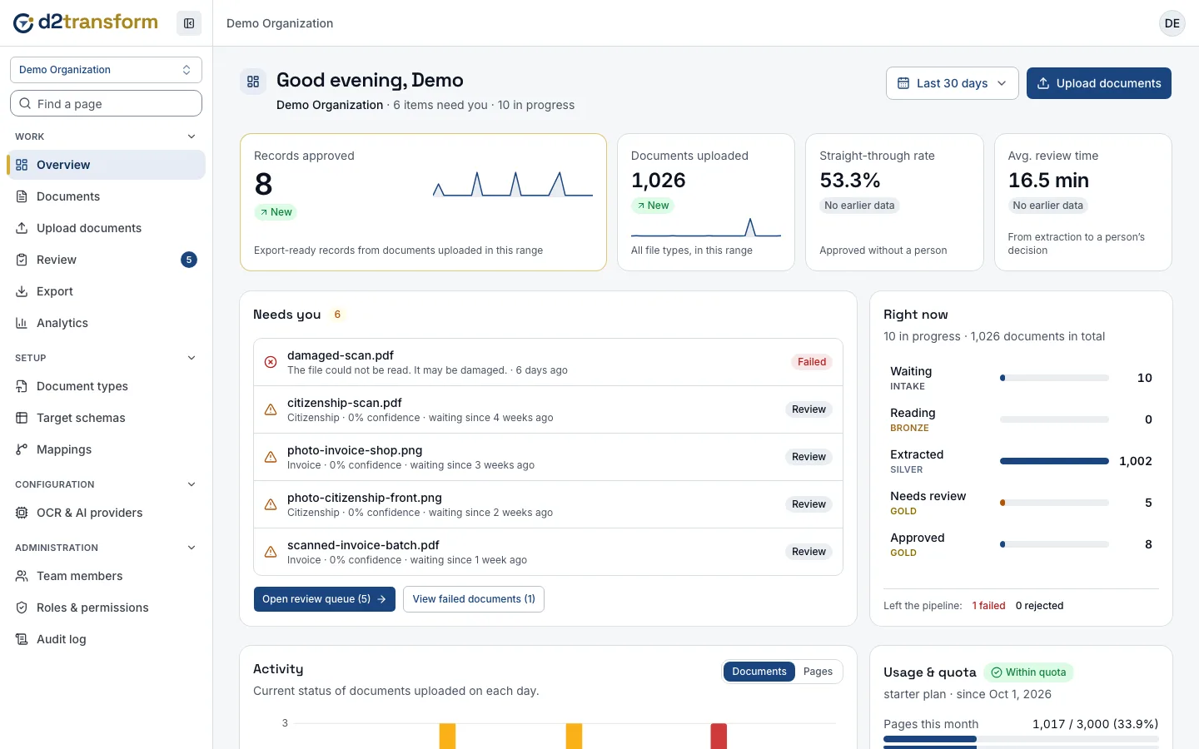Open the Records approved stat card
Screen dimensions: 1199x749
point(423,202)
